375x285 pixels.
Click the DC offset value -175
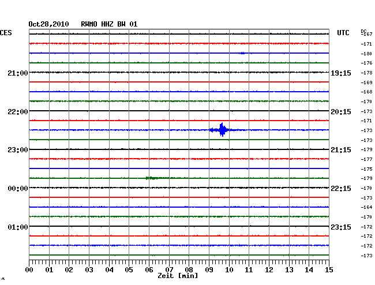tap(366, 169)
